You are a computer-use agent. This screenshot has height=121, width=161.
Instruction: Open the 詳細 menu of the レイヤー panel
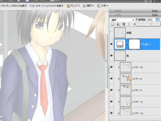(x=155, y=15)
